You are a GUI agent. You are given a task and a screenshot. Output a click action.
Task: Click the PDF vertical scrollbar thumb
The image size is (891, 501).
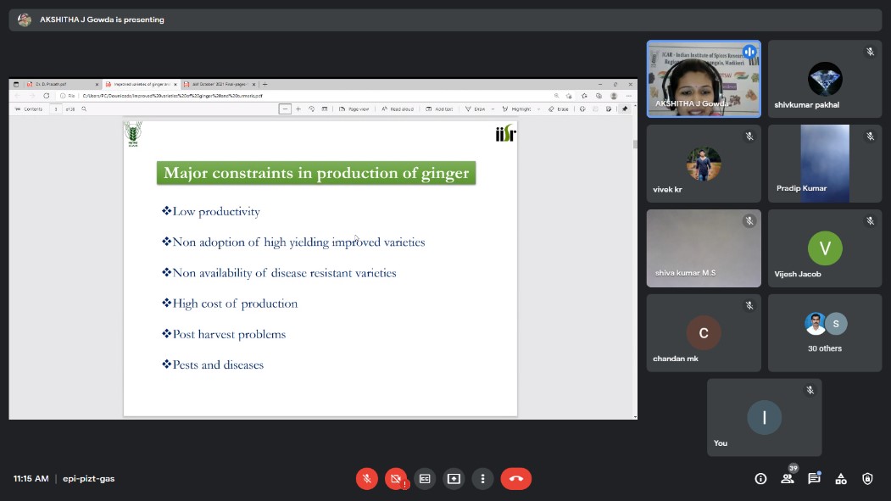(x=635, y=144)
